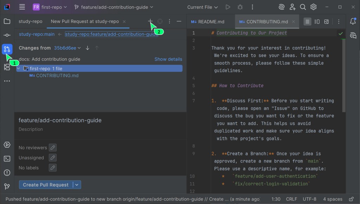The width and height of the screenshot is (360, 204).
Task: Switch to editor and preview mode
Action: pyautogui.click(x=317, y=21)
